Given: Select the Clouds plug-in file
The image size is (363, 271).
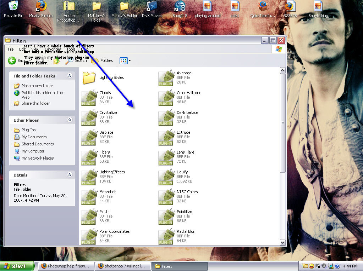Looking at the screenshot, I should [97, 97].
